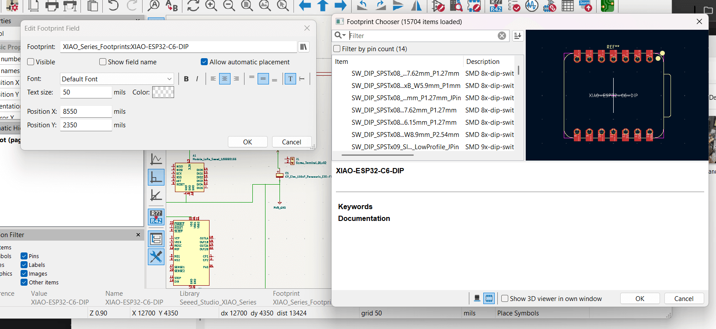Viewport: 716px width, 329px height.
Task: Check the Show field name option
Action: point(103,62)
